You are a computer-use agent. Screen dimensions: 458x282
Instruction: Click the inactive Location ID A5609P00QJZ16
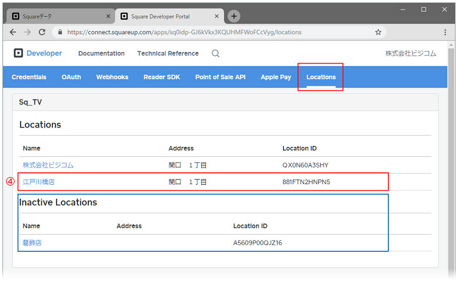[258, 243]
